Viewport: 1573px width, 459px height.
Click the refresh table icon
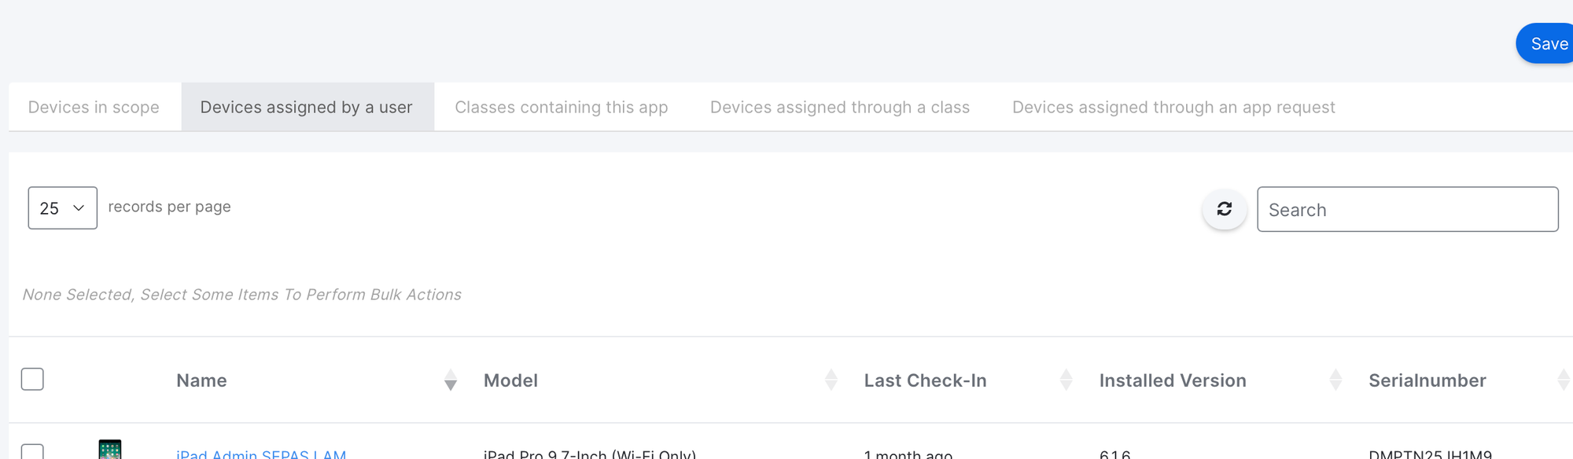click(x=1224, y=209)
